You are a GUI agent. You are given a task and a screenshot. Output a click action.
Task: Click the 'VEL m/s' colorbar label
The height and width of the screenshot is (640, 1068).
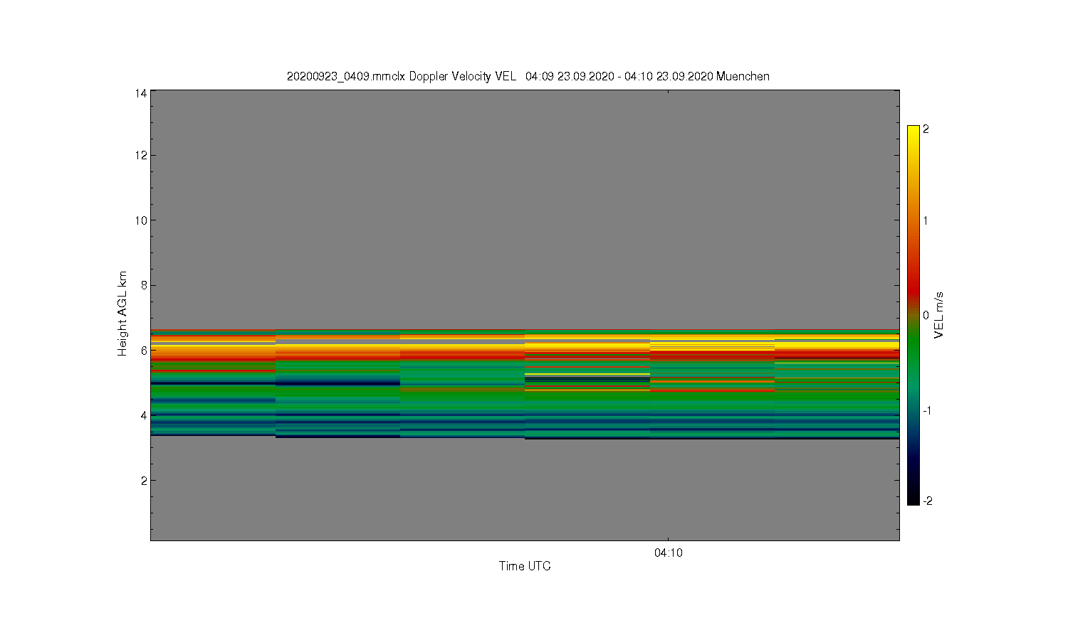pyautogui.click(x=938, y=315)
